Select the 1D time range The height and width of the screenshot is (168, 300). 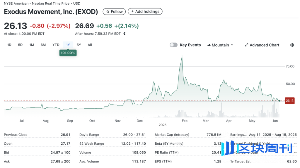(x=9, y=45)
